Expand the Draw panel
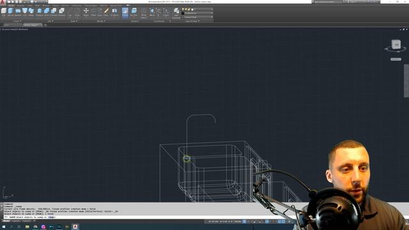 pyautogui.click(x=74, y=21)
